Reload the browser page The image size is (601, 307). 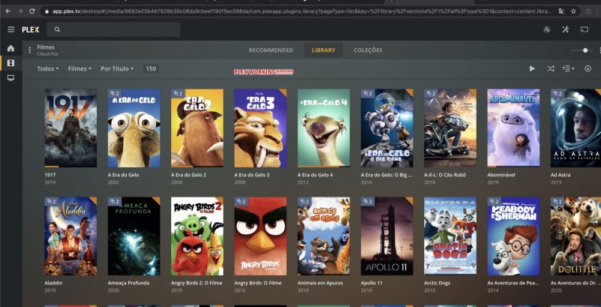[32, 11]
